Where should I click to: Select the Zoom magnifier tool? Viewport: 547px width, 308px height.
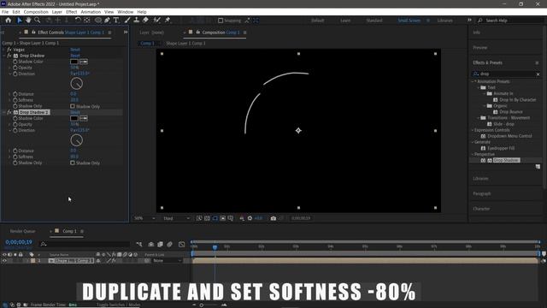coord(38,21)
